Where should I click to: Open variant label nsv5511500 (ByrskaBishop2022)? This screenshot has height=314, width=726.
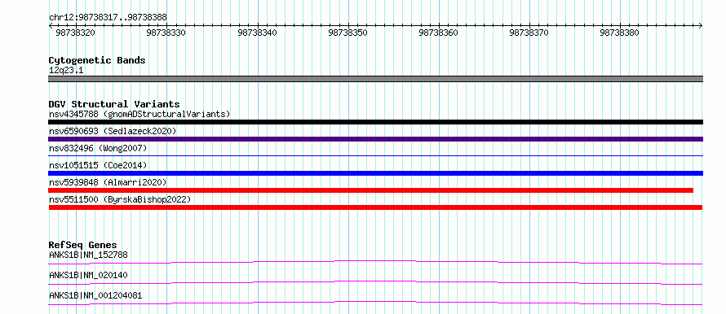tap(119, 199)
